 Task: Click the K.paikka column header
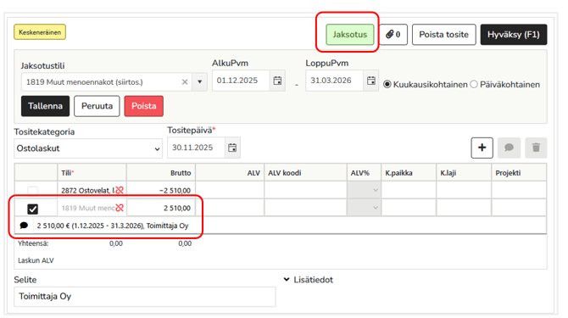click(x=409, y=173)
